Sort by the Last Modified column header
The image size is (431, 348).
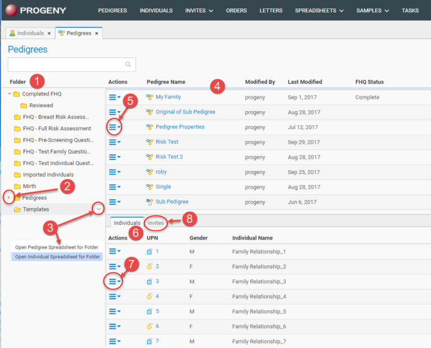305,82
